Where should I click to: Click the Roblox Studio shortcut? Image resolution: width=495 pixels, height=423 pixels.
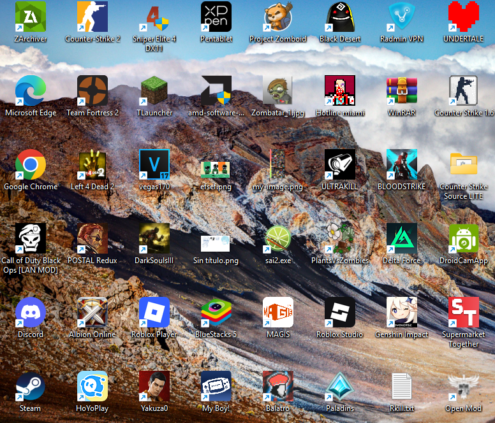[x=340, y=312]
